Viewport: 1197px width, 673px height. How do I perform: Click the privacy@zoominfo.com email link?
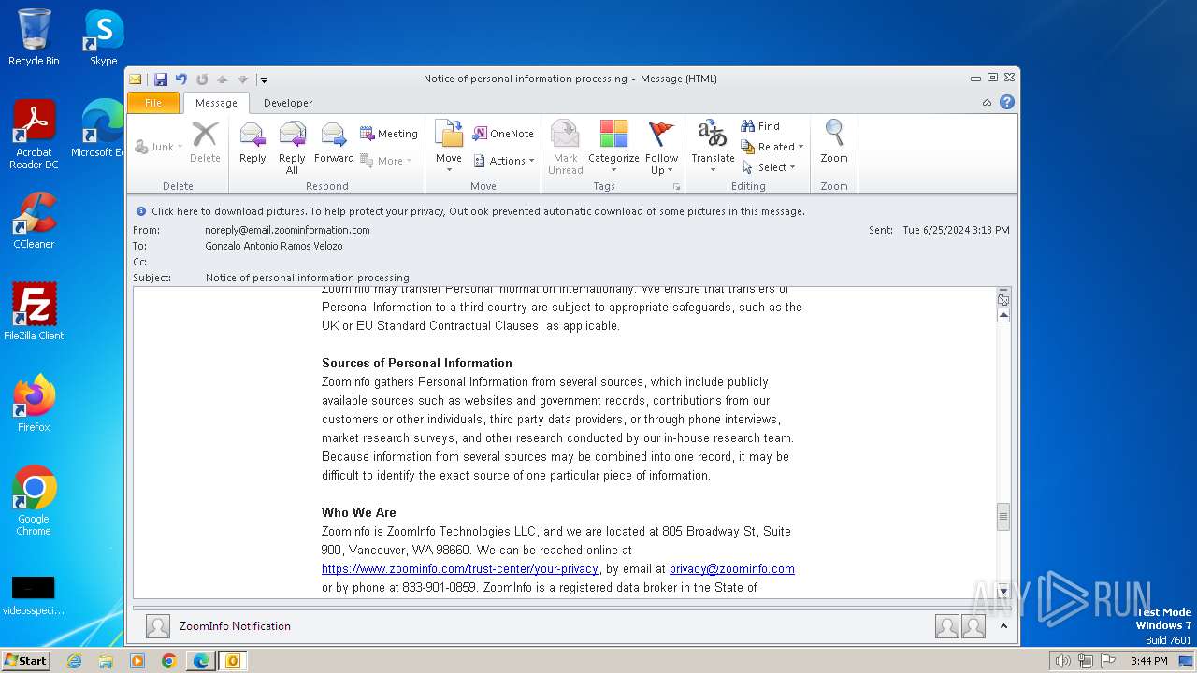tap(732, 568)
